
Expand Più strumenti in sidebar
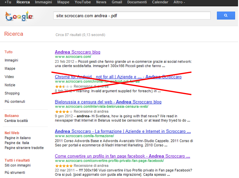click(15, 172)
